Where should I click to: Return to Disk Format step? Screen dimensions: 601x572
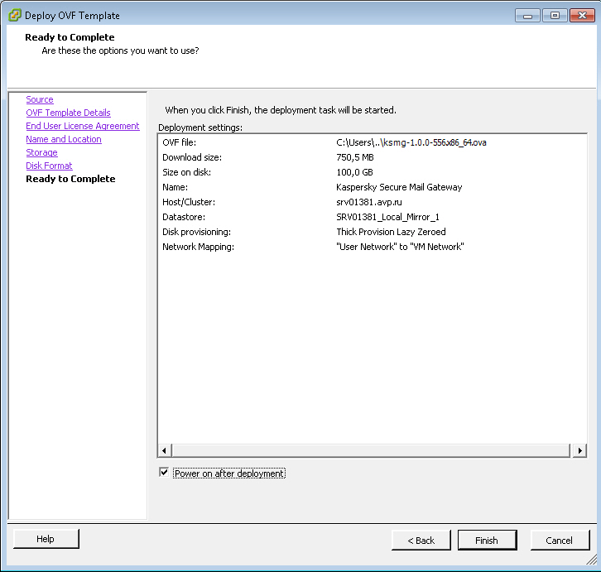pyautogui.click(x=49, y=166)
